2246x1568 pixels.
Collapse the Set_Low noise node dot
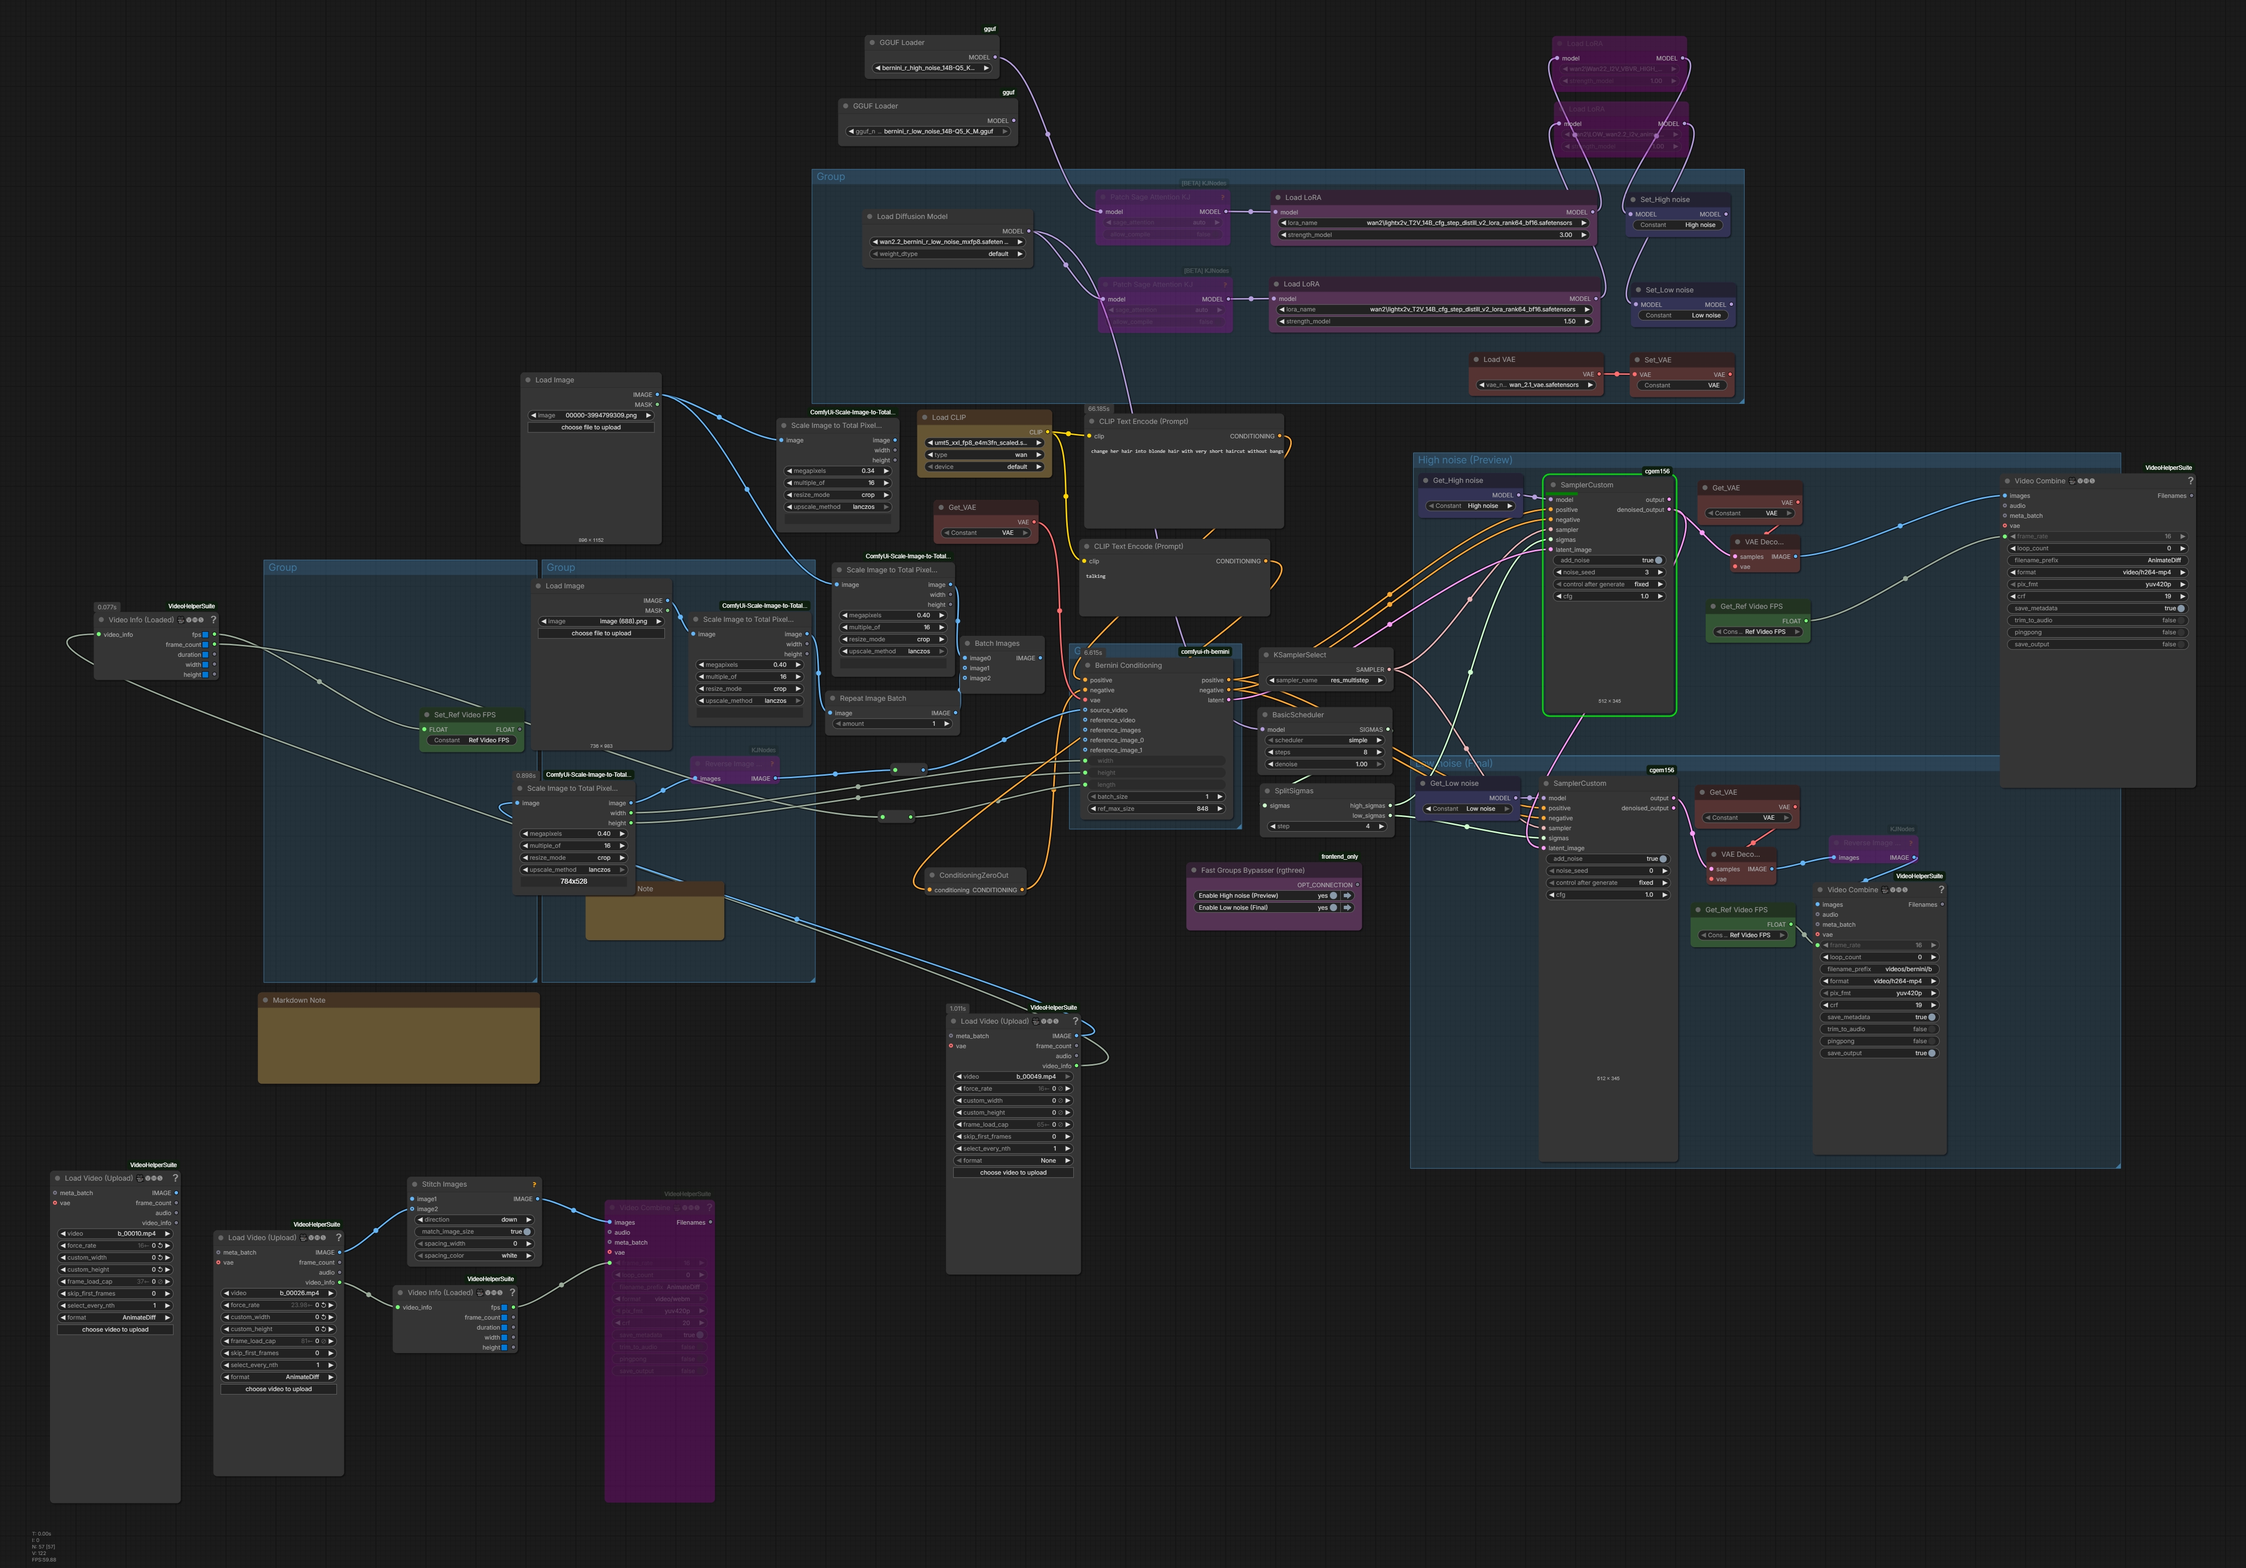tap(1638, 290)
